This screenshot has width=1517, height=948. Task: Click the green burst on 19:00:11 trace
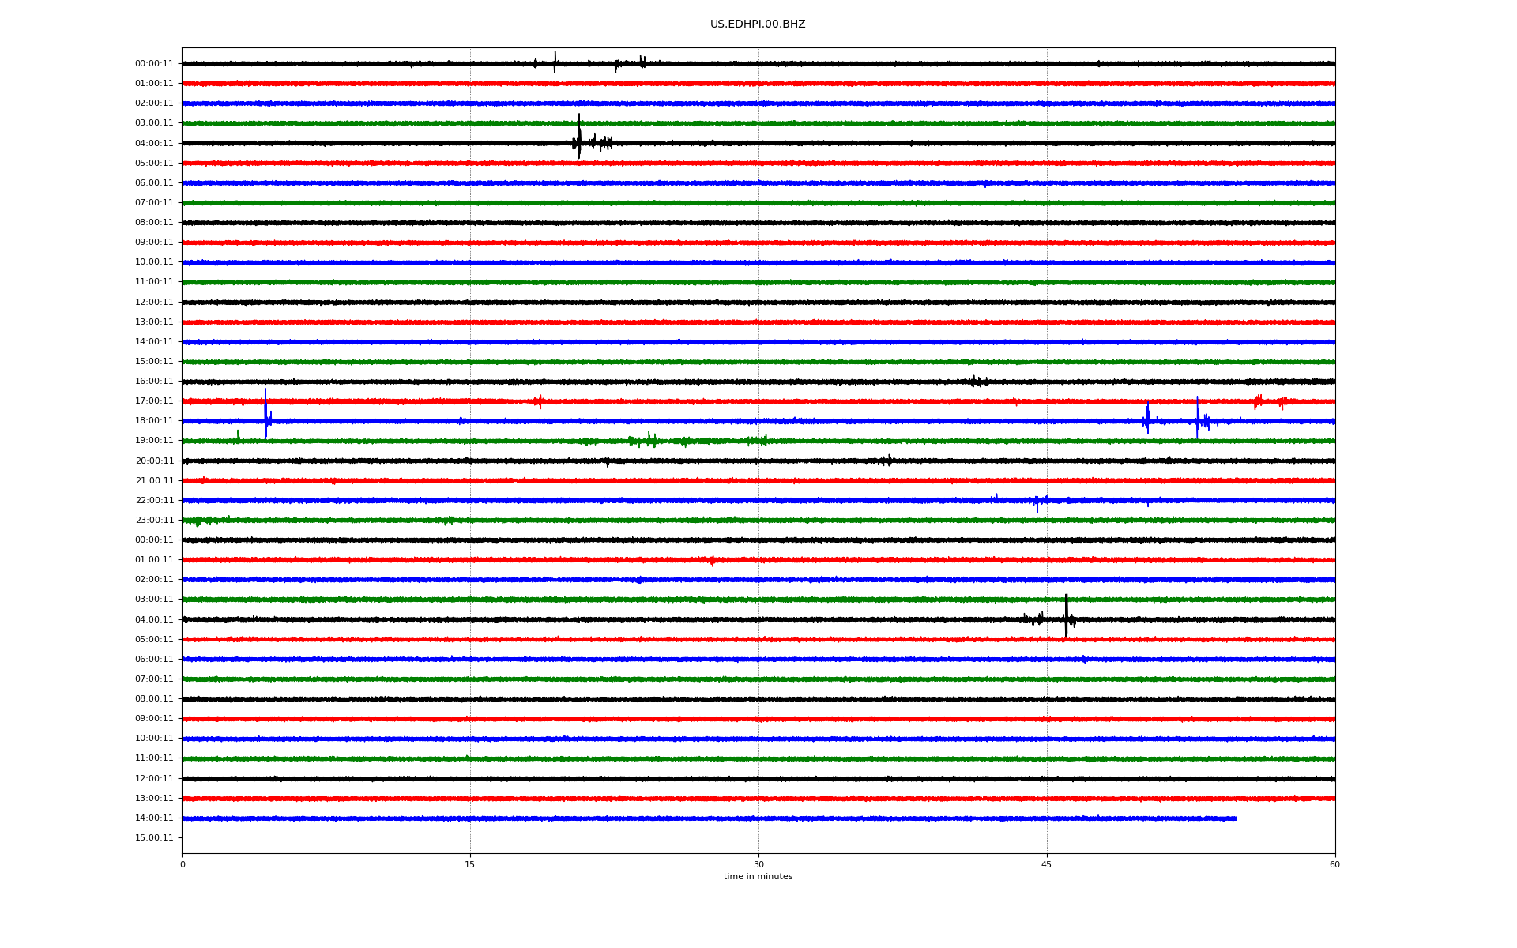[x=649, y=440]
